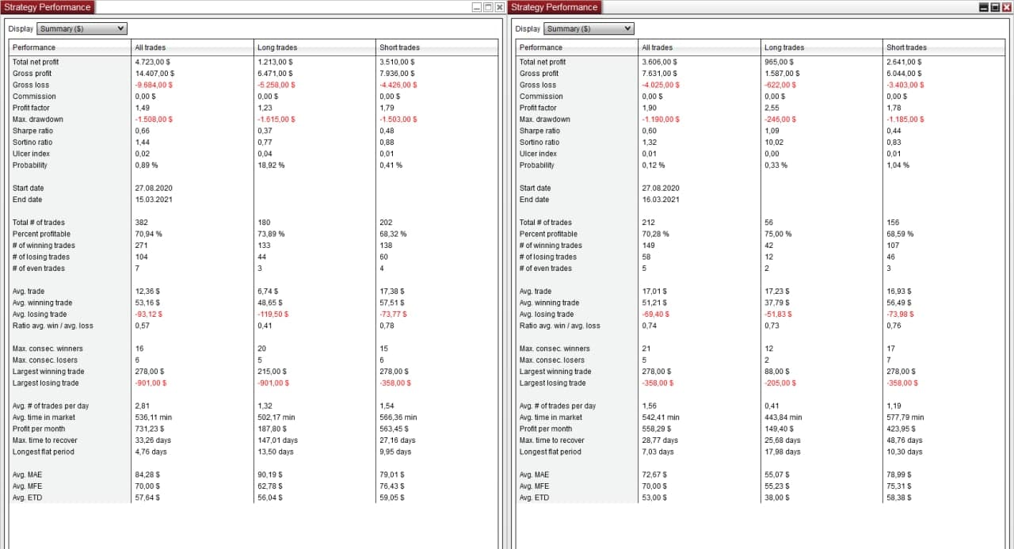This screenshot has width=1014, height=549.
Task: Maximize the left Strategy Performance window
Action: [488, 7]
